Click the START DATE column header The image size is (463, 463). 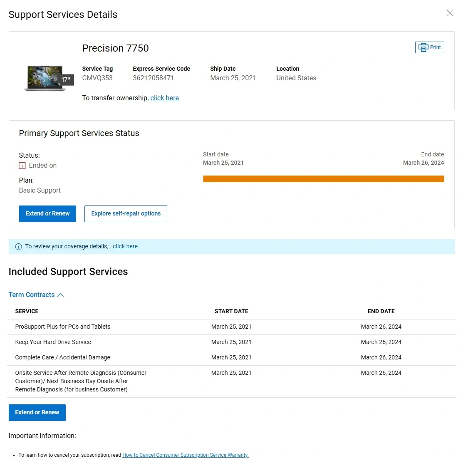(x=231, y=311)
